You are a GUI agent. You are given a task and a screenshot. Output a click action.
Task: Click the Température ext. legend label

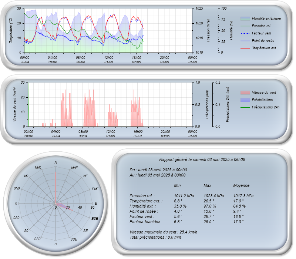(x=265, y=48)
